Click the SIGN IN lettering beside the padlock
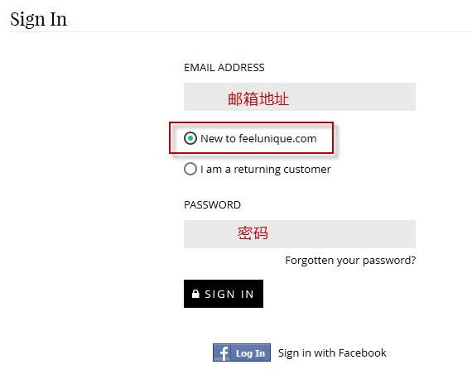 point(229,294)
